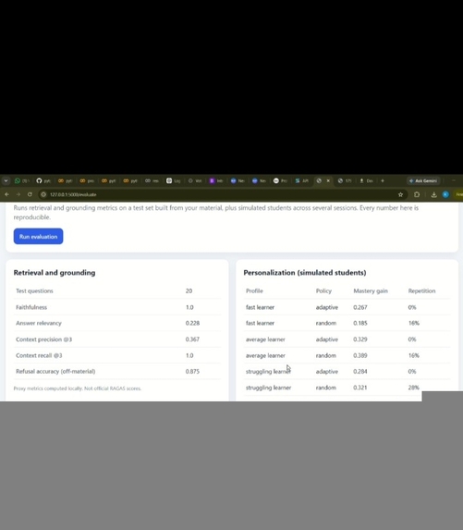Click the Faithfulness row value 1.0
The height and width of the screenshot is (530, 463).
point(189,307)
